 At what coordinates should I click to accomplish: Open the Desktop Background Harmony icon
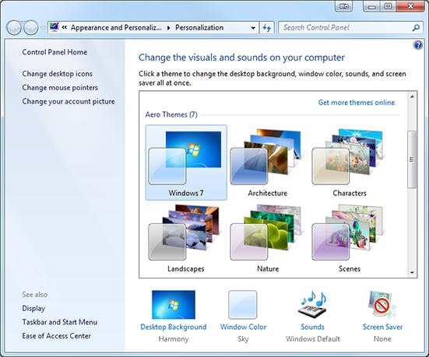(x=174, y=305)
